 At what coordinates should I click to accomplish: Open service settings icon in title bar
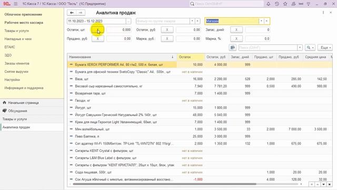pos(309,4)
